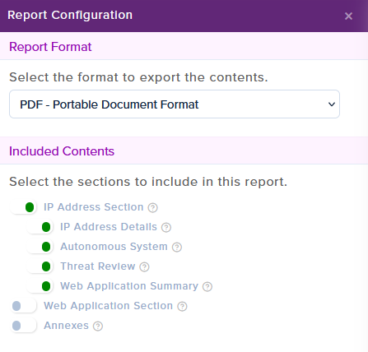Image resolution: width=368 pixels, height=352 pixels.
Task: Click the Annexes label
Action: pos(66,326)
